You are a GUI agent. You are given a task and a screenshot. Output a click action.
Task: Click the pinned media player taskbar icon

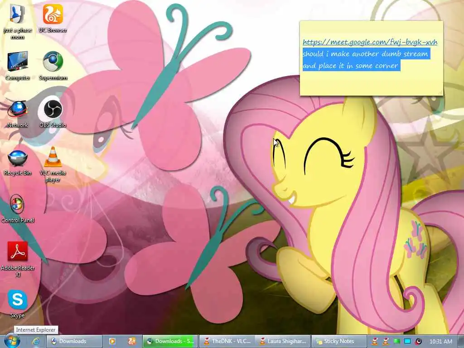112,341
